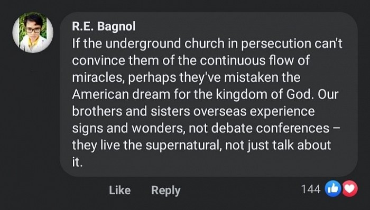Click the blue thumbs-up reaction icon
370x210 pixels.
tap(333, 189)
